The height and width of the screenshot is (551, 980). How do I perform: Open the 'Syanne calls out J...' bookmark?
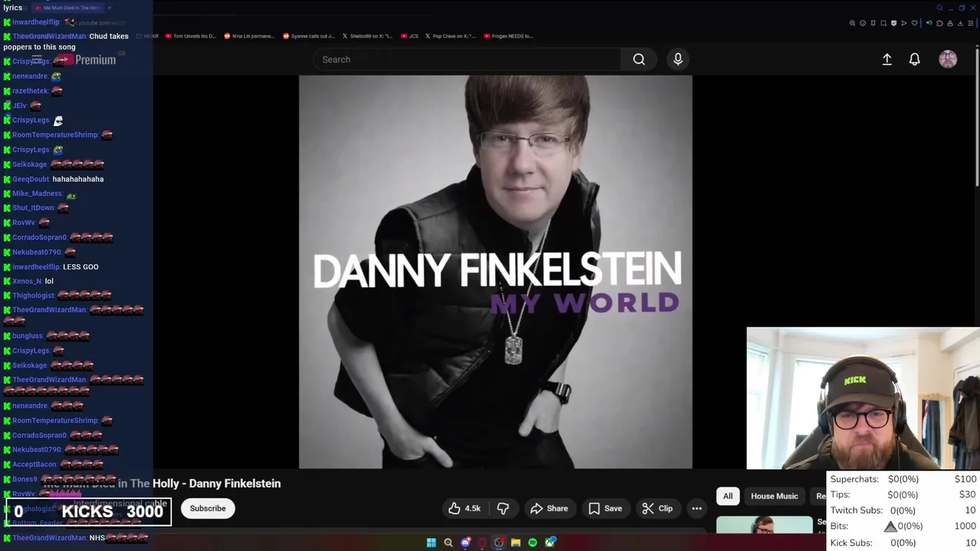(x=309, y=36)
